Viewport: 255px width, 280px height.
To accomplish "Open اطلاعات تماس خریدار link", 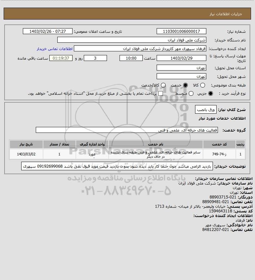I will [x=55, y=49].
